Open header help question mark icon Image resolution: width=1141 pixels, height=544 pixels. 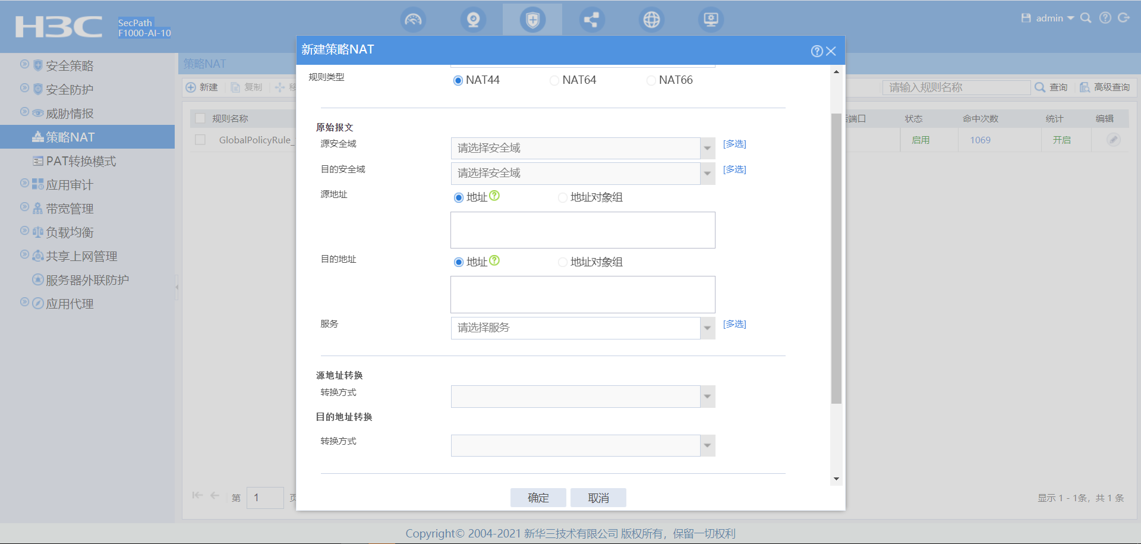click(1105, 18)
